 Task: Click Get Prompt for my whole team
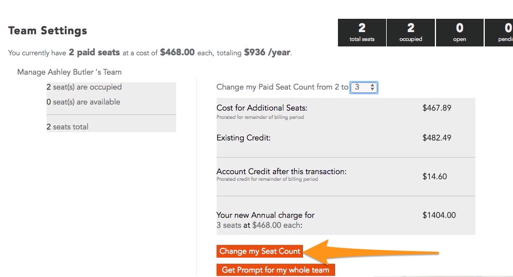point(275,270)
